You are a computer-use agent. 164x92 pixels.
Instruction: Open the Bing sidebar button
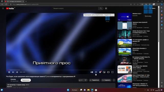click(162, 4)
